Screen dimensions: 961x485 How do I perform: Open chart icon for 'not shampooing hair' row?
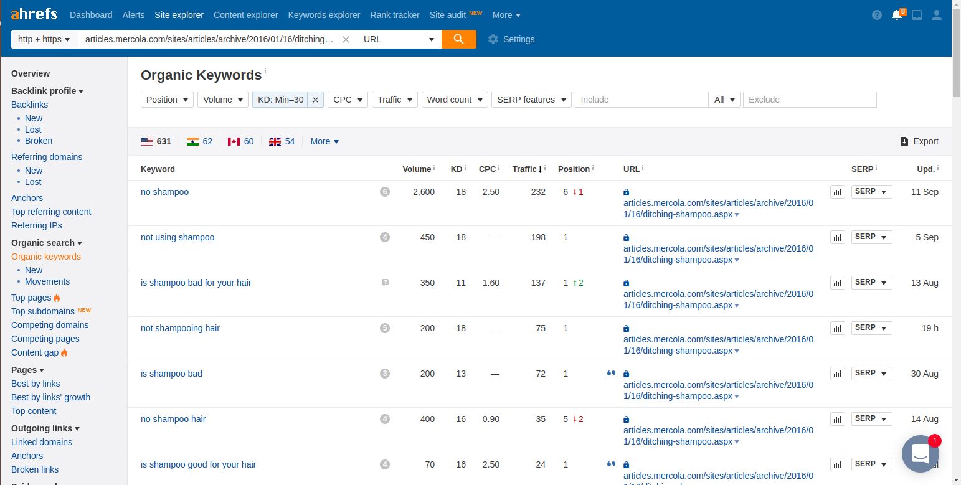click(838, 328)
